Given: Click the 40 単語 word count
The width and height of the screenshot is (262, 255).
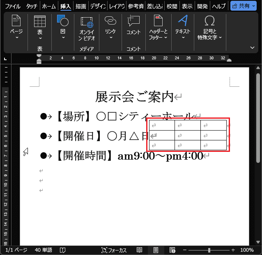Looking at the screenshot, I should [x=44, y=250].
